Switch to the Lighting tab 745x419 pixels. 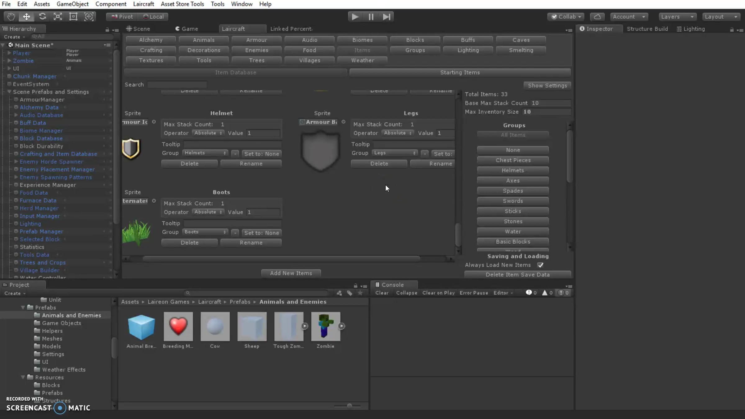pos(691,29)
